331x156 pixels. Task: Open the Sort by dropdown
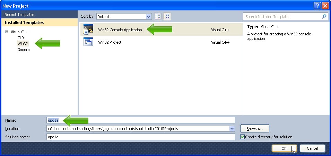point(149,16)
